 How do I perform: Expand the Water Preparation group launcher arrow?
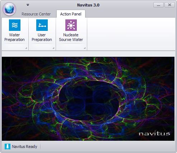click(26, 48)
